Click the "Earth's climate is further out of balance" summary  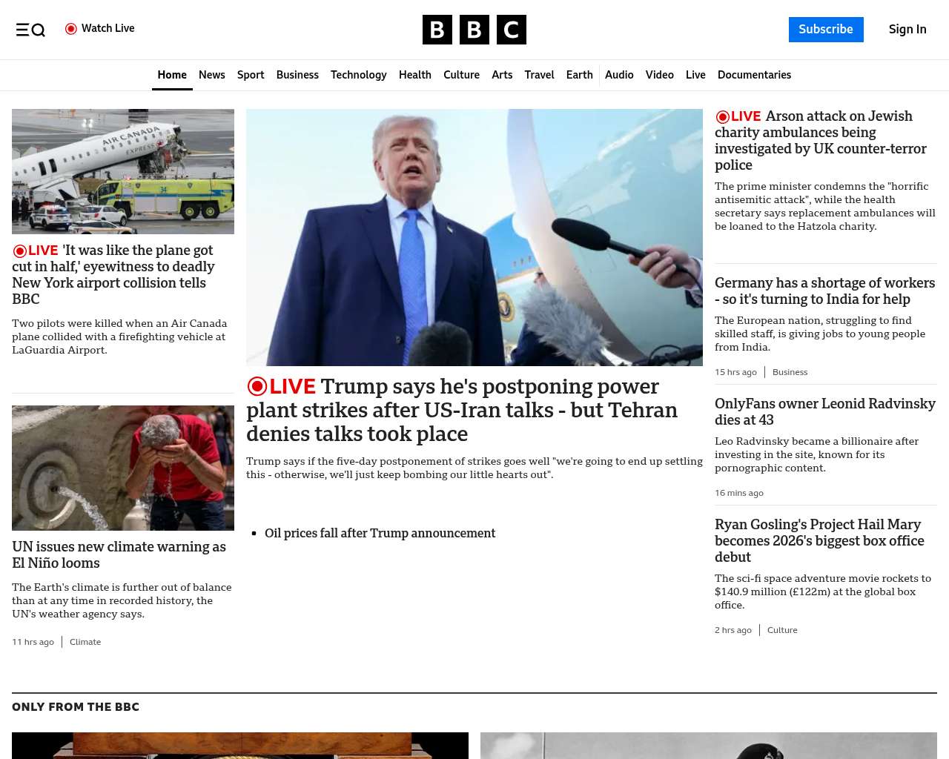[122, 600]
